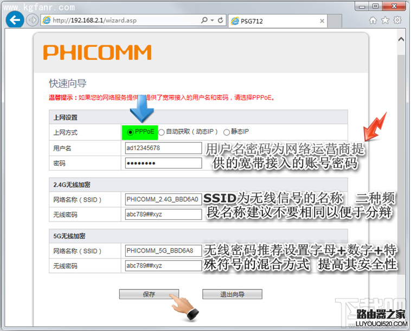411x331 pixels.
Task: Click the browser back arrow button
Action: (15, 20)
